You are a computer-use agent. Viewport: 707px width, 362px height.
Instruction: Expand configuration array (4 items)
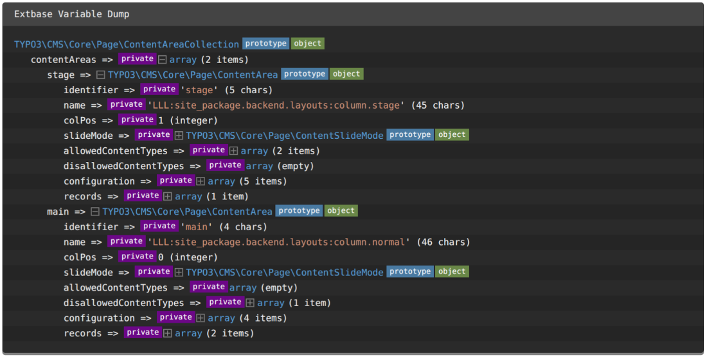coord(201,318)
